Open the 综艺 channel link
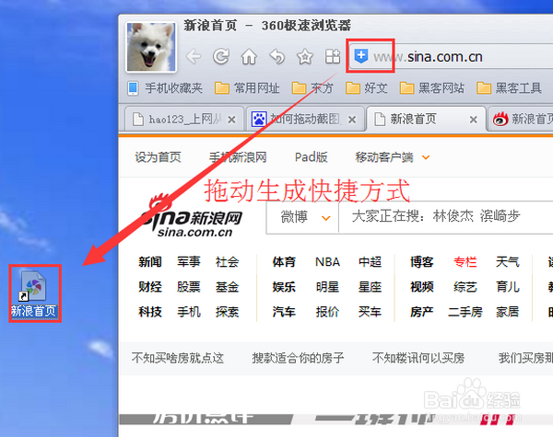The image size is (553, 437). 465,287
